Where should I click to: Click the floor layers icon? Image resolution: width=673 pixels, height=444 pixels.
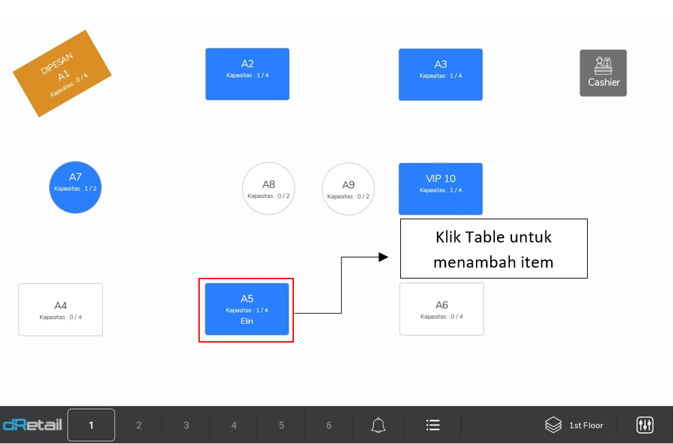pyautogui.click(x=553, y=425)
